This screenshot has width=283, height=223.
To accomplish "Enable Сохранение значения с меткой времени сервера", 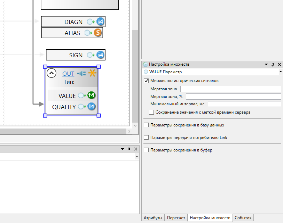I will pos(151,112).
